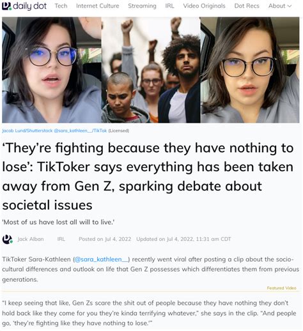The height and width of the screenshot is (331, 303).
Task: Expand the About dropdown menu
Action: coord(279,6)
